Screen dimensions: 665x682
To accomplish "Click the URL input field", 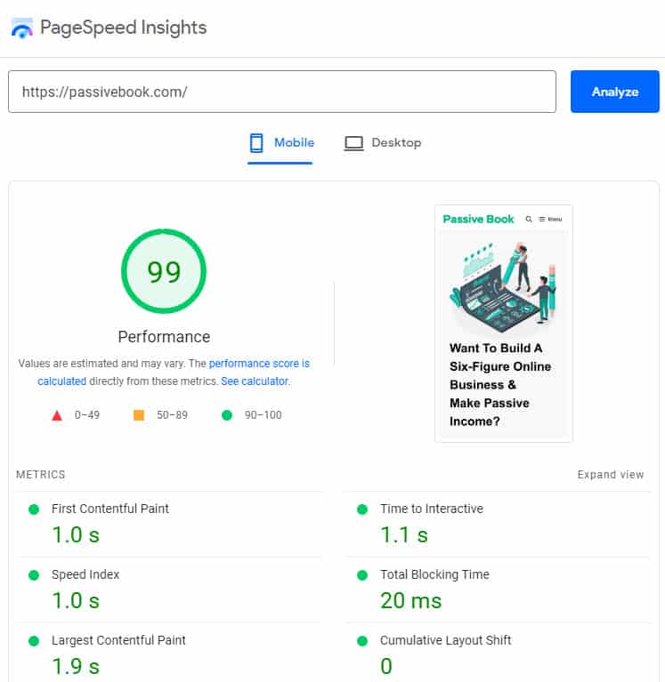I will 282,92.
